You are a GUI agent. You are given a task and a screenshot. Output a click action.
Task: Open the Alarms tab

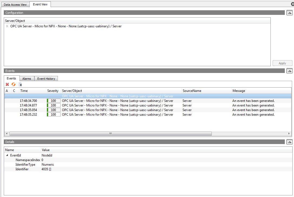27,79
